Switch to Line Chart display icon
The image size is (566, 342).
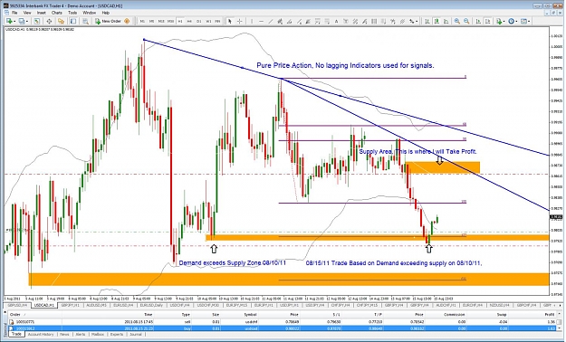(446, 22)
